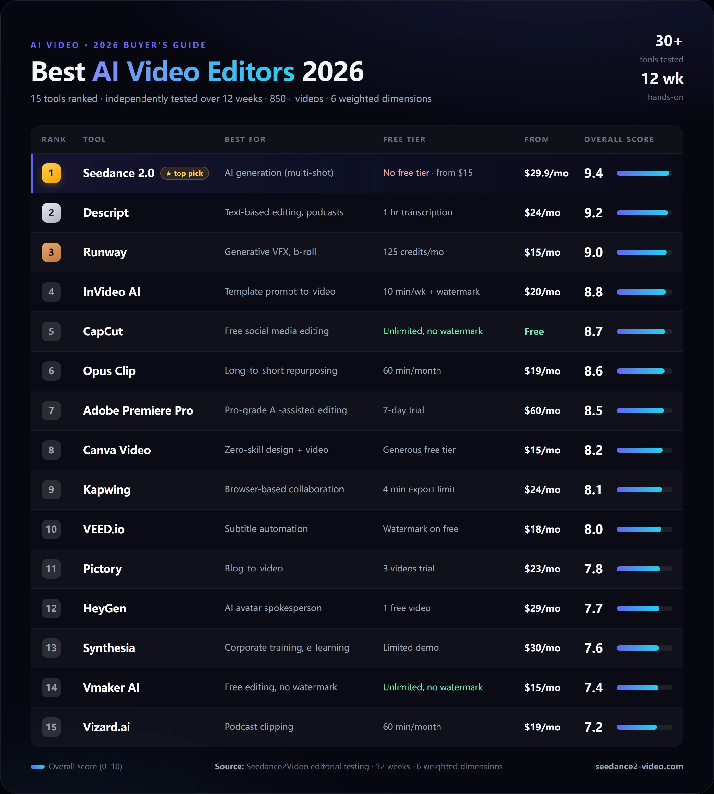Image resolution: width=714 pixels, height=794 pixels.
Task: Select the Seedance 2.0 tool name
Action: pos(118,173)
